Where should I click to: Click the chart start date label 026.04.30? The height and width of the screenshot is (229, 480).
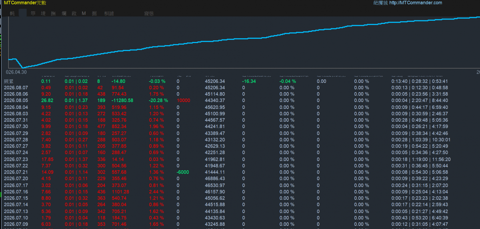pyautogui.click(x=16, y=72)
